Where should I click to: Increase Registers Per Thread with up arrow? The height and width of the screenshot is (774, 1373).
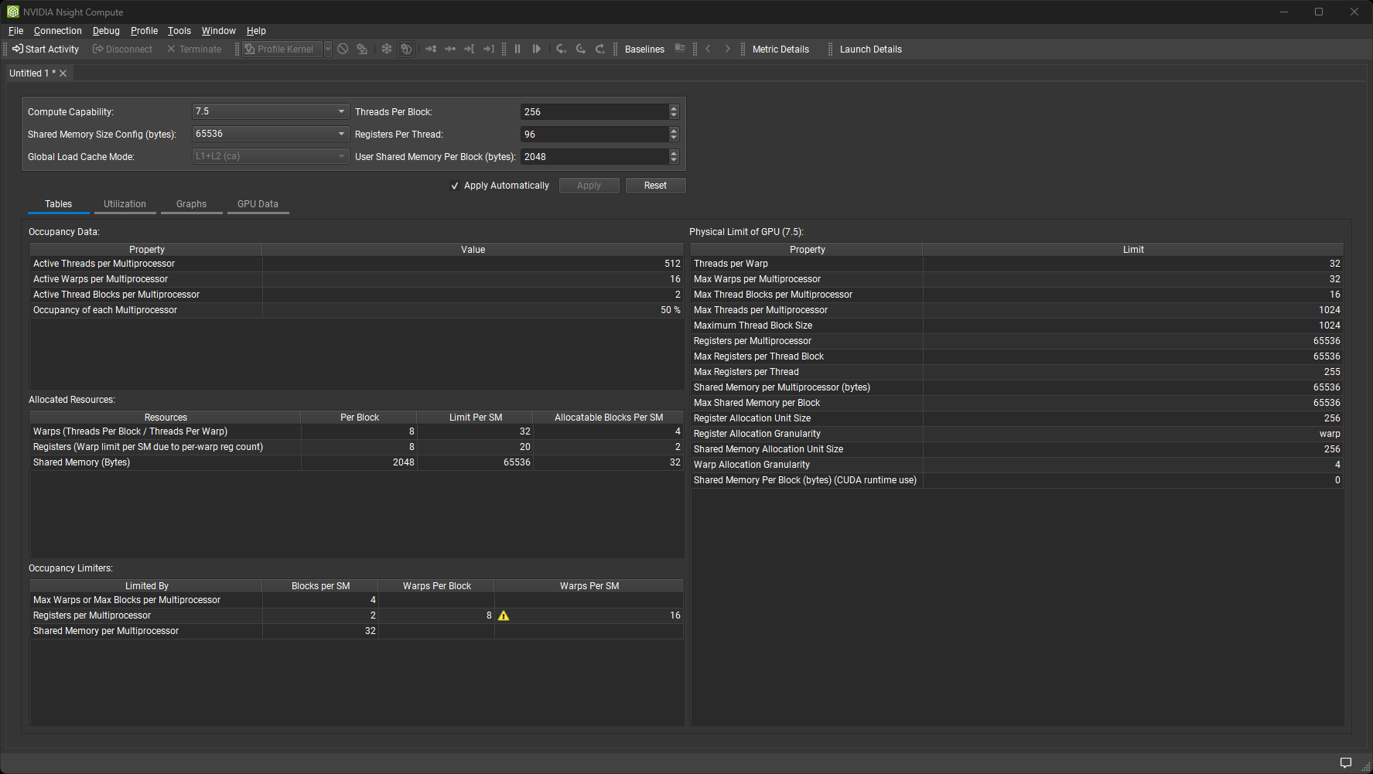click(x=674, y=131)
